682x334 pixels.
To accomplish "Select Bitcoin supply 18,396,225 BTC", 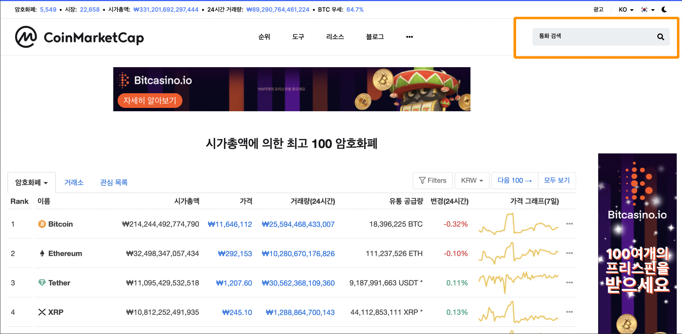I will point(396,224).
